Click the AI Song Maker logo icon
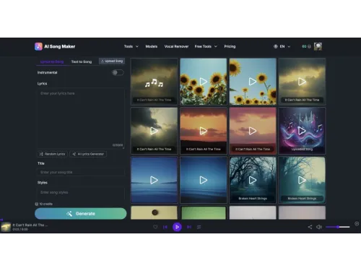 point(38,46)
